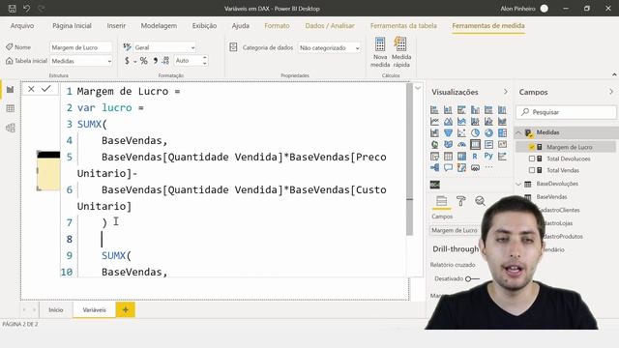Screen dimensions: 619x348
Task: Click the Pesquisar fields search box
Action: tap(566, 112)
